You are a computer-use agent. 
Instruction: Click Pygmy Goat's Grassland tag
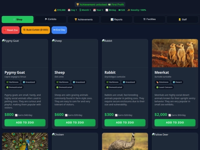pyautogui.click(x=29, y=82)
